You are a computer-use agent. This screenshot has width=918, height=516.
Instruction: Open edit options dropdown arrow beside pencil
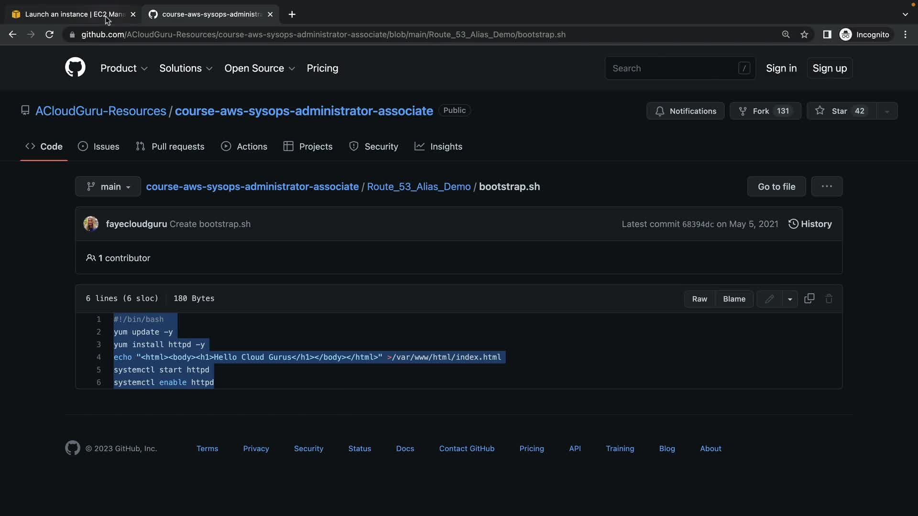click(789, 299)
